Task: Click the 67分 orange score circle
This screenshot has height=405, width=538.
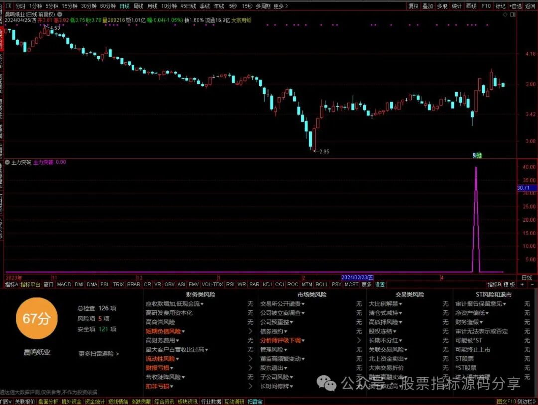Action: tap(37, 318)
